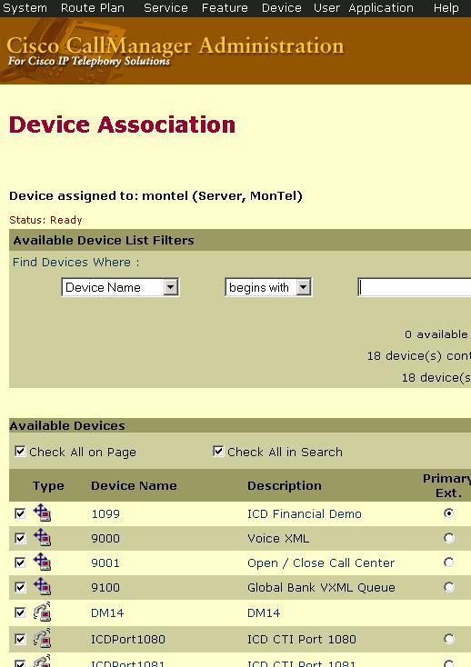Uncheck the 9000 device checkbox

coord(20,538)
